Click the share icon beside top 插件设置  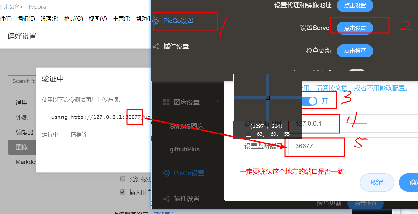pos(156,46)
